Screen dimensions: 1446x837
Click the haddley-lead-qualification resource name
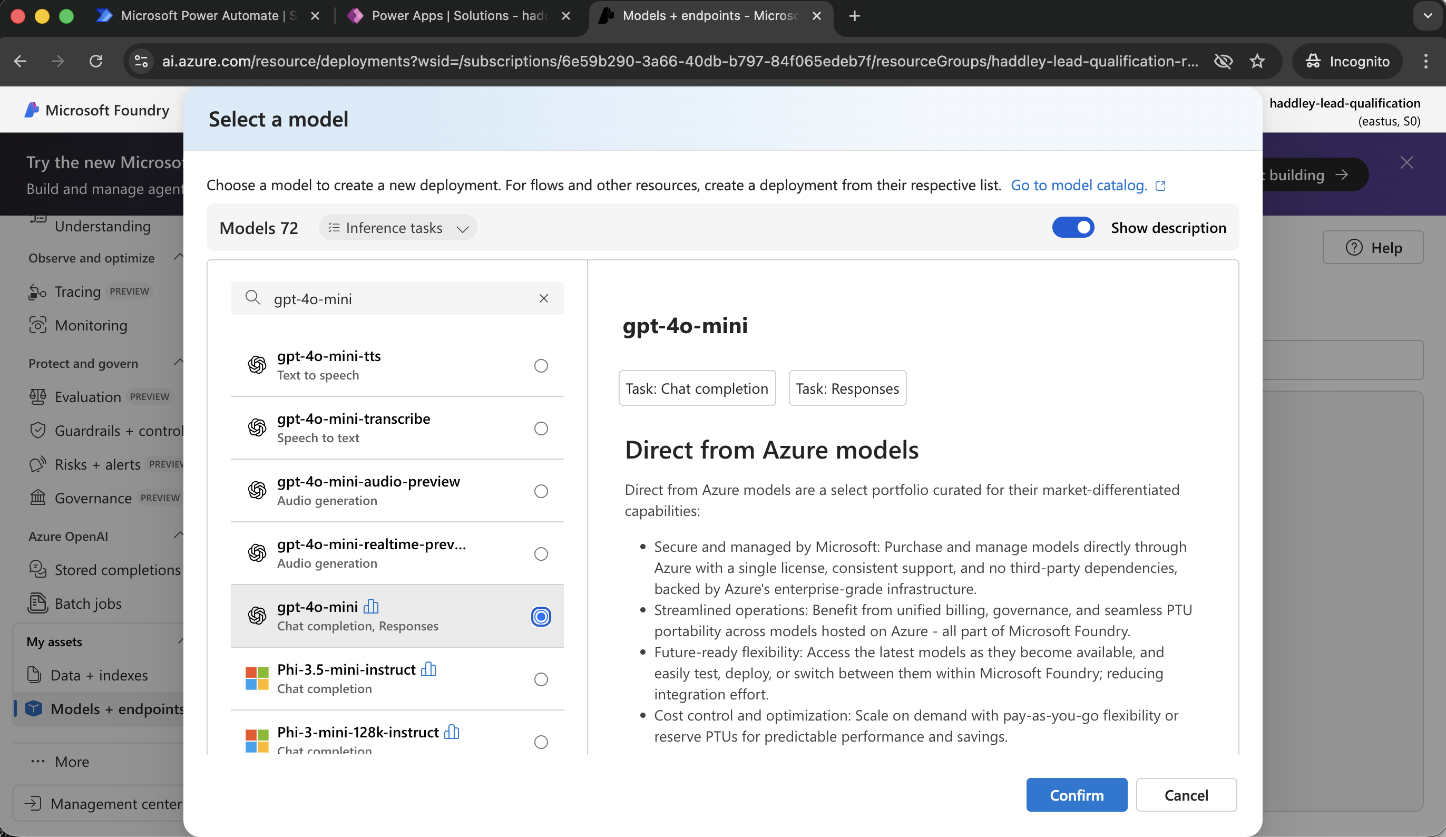pos(1344,103)
